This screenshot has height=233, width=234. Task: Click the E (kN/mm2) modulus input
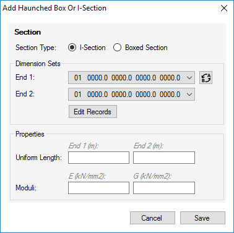tap(98, 188)
